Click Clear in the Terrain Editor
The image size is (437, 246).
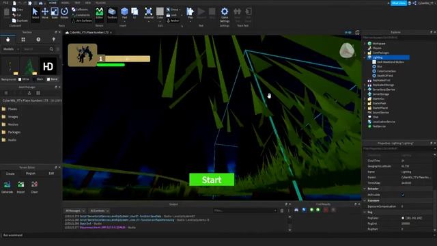pos(34,187)
